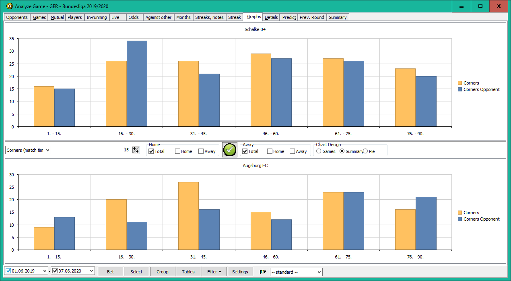Click Augsburg Corners Opponent legend swatch
Viewport: 511px width, 281px height.
click(x=460, y=219)
